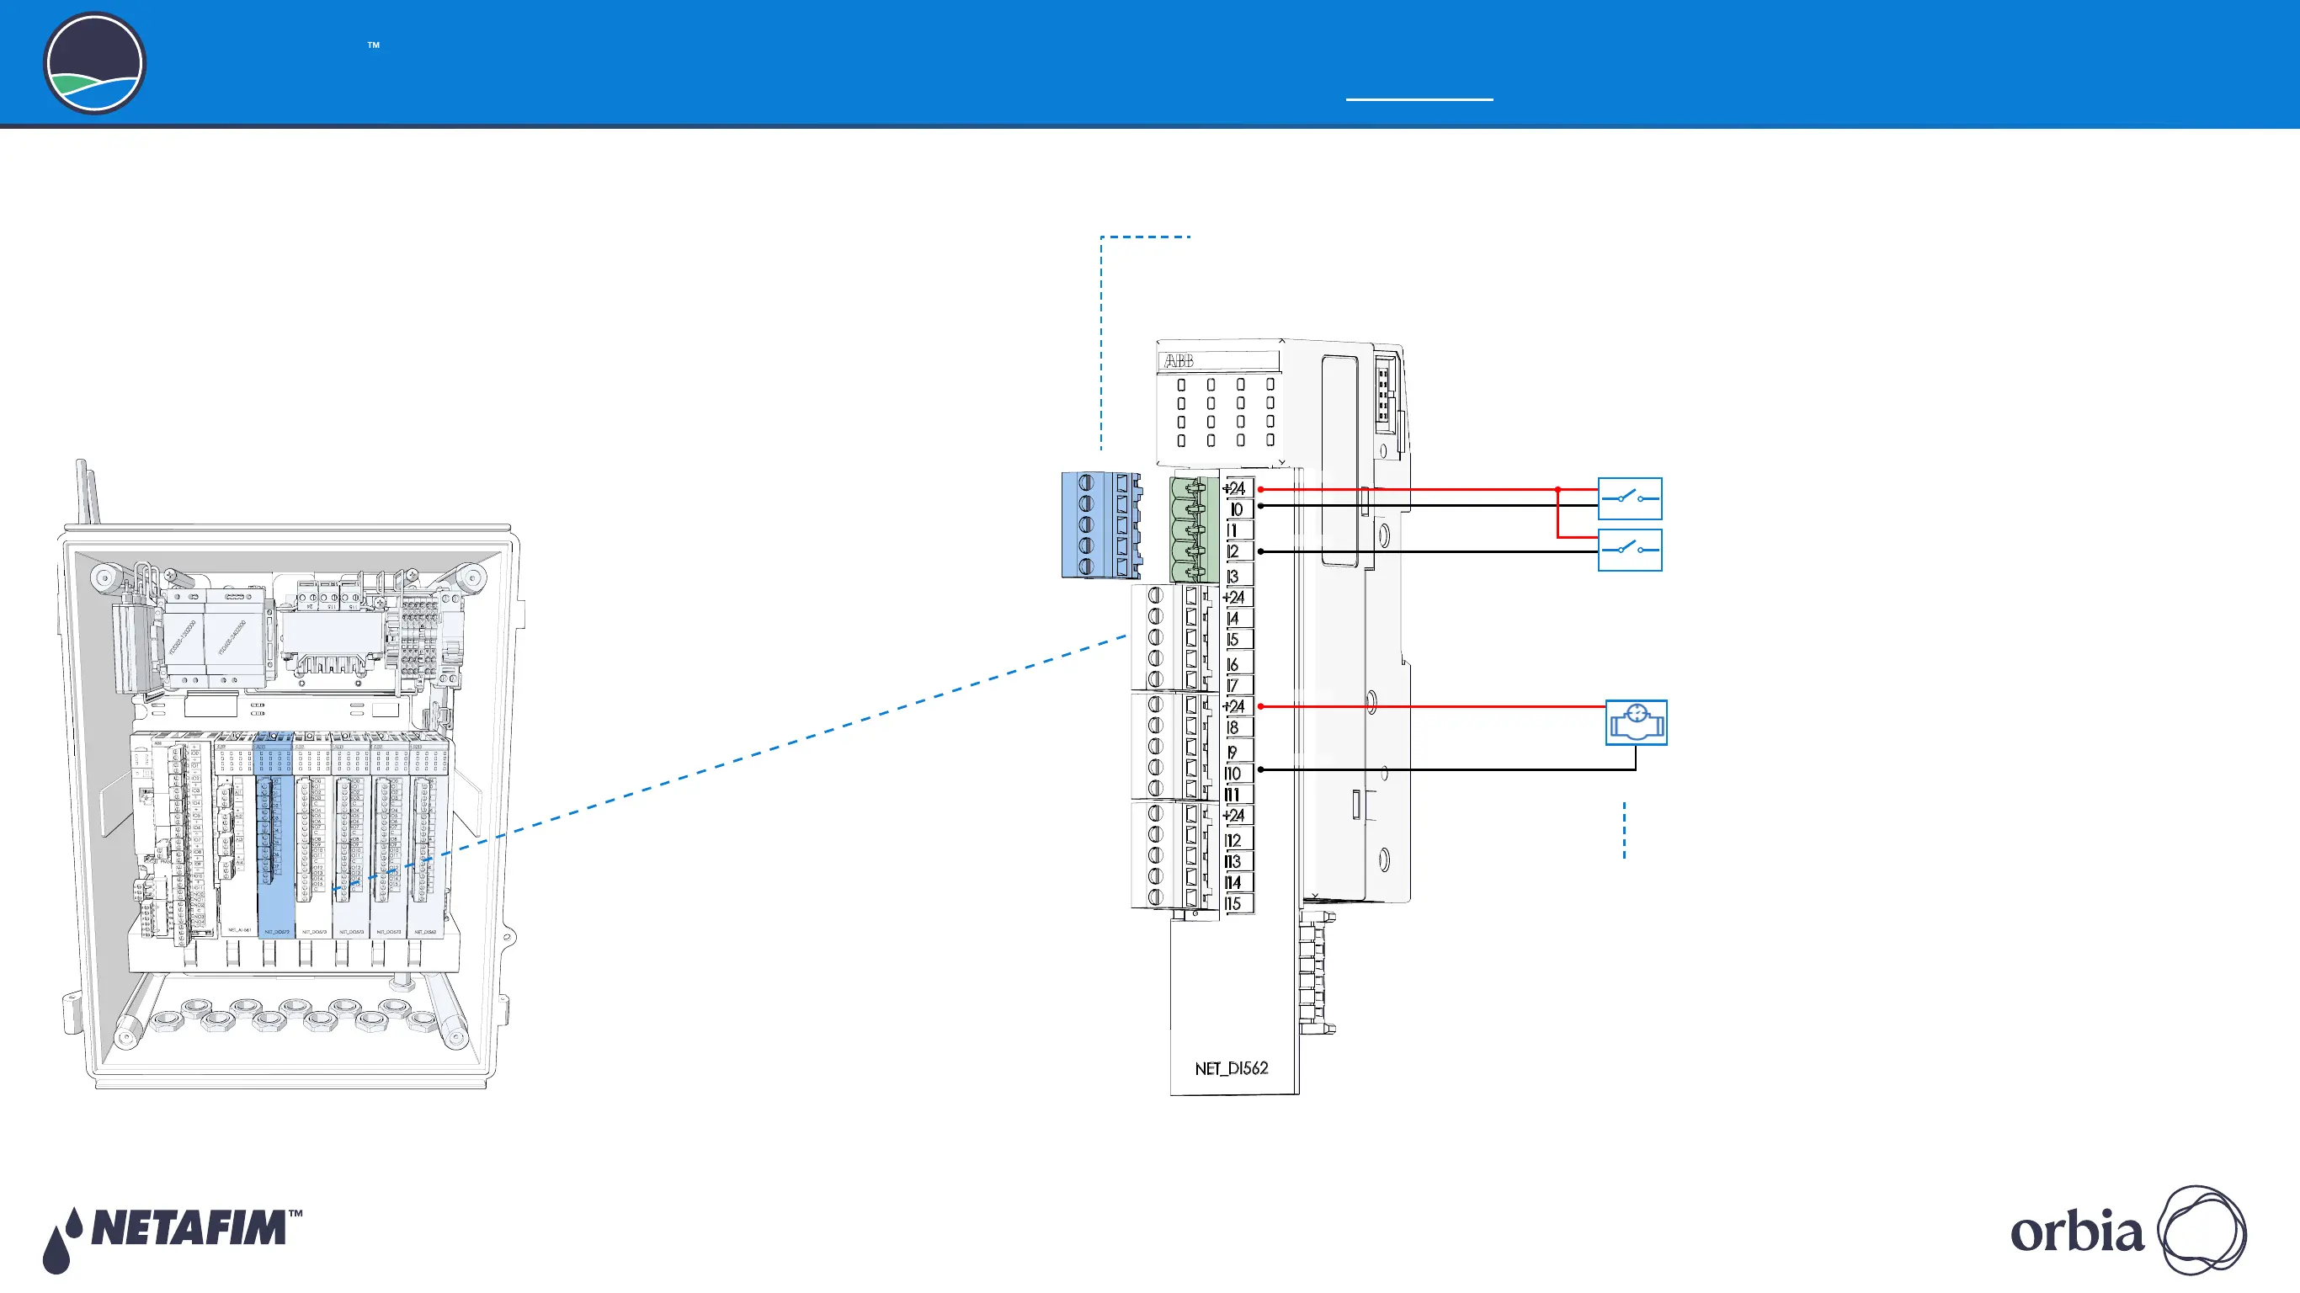Click the NET_DI562 module label
2300x1293 pixels.
1232,1068
